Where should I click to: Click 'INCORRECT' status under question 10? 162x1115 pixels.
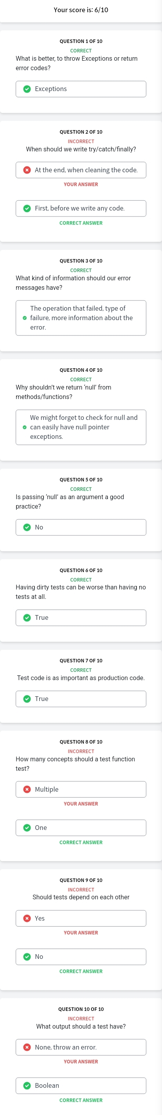click(x=81, y=1018)
